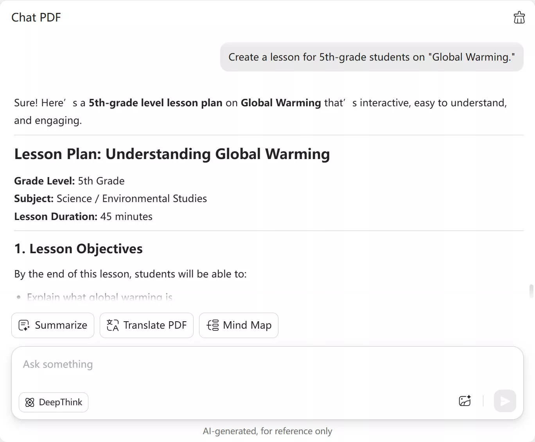Click the Translate PDF language icon
The height and width of the screenshot is (442, 535).
coord(112,325)
